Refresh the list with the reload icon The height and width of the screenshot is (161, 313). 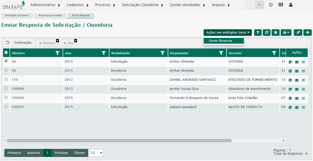point(267,33)
